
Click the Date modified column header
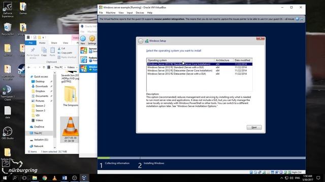pos(243,60)
